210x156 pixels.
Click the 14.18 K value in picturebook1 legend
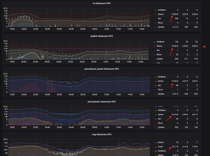pos(175,115)
